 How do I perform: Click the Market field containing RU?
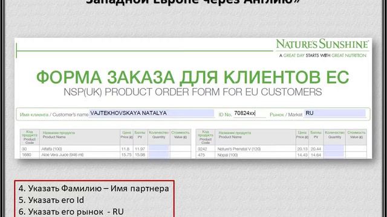(x=335, y=113)
